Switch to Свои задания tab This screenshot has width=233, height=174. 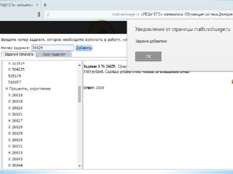pyautogui.click(x=54, y=54)
